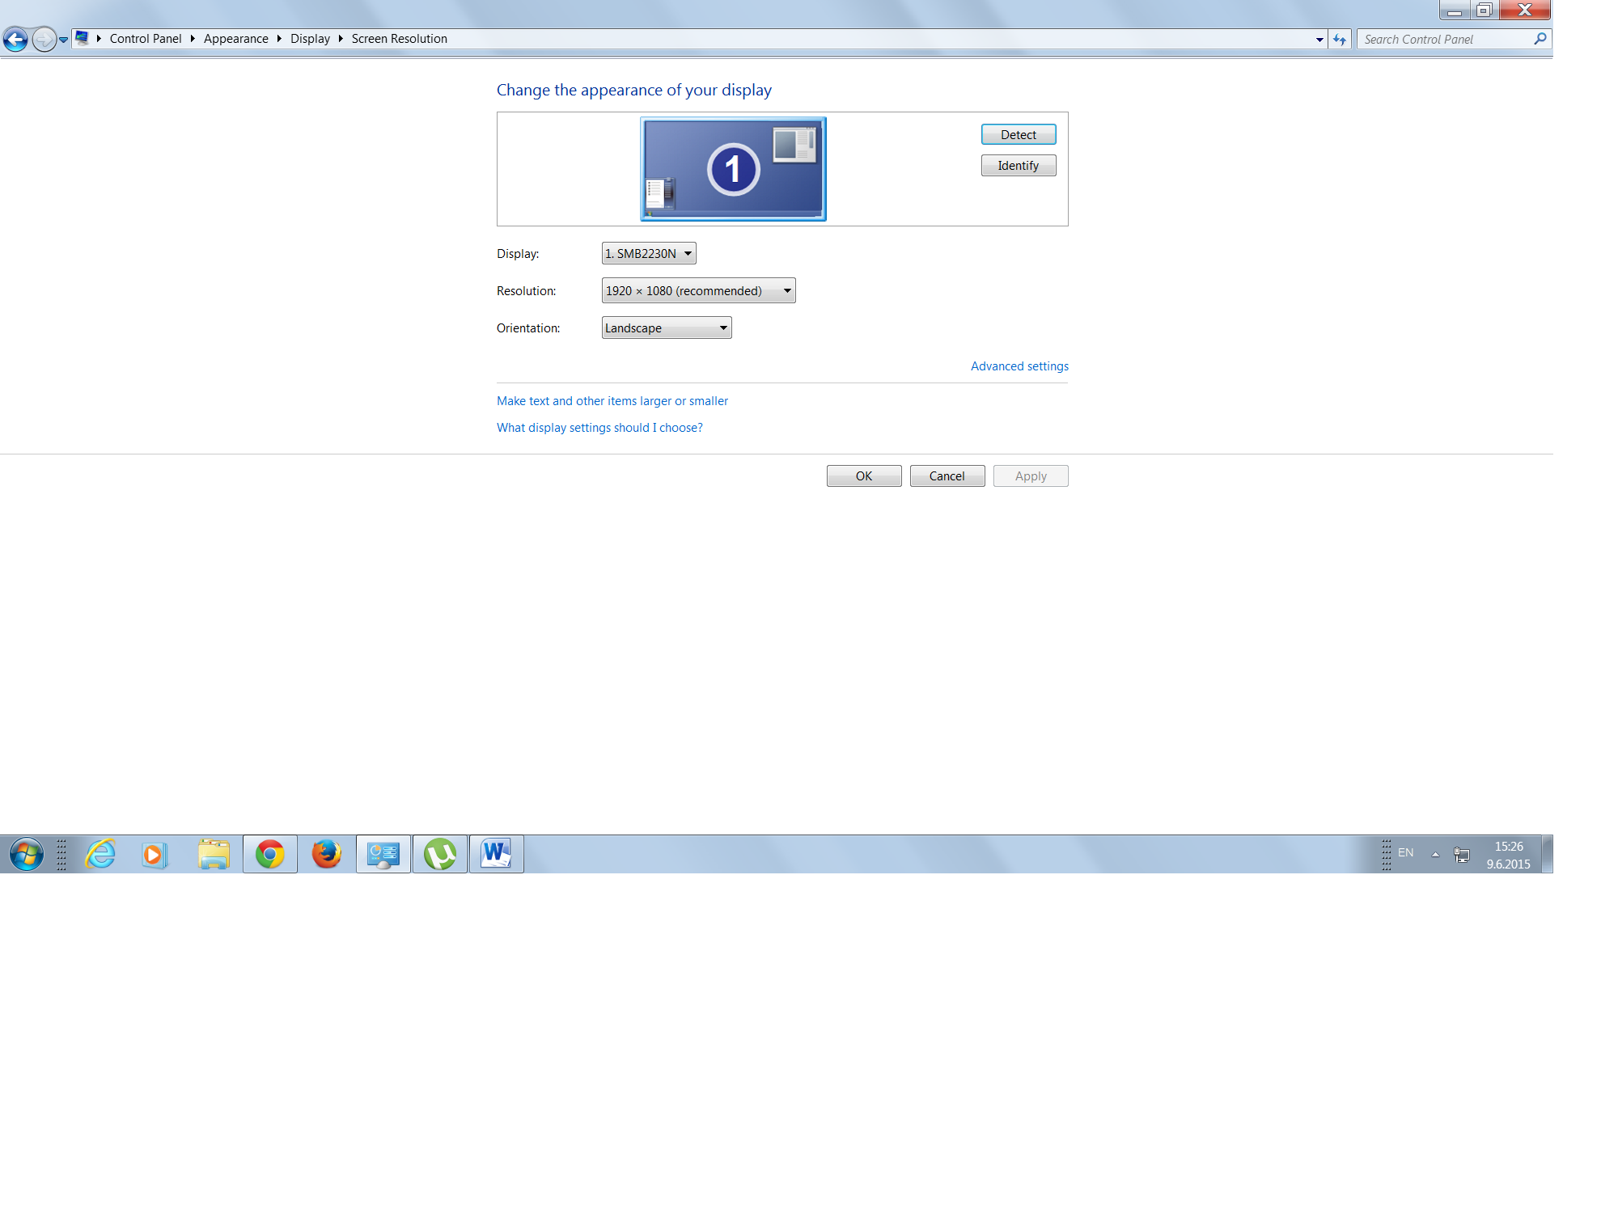The width and height of the screenshot is (1618, 1213).
Task: Click Control Panel breadcrumb item
Action: 146,39
